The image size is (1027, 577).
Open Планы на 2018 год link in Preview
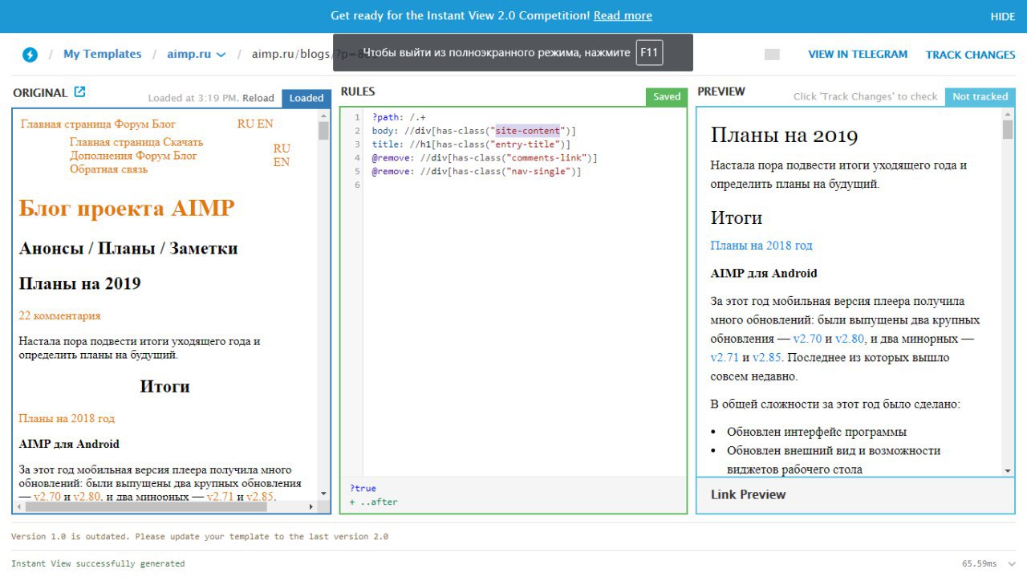(761, 246)
